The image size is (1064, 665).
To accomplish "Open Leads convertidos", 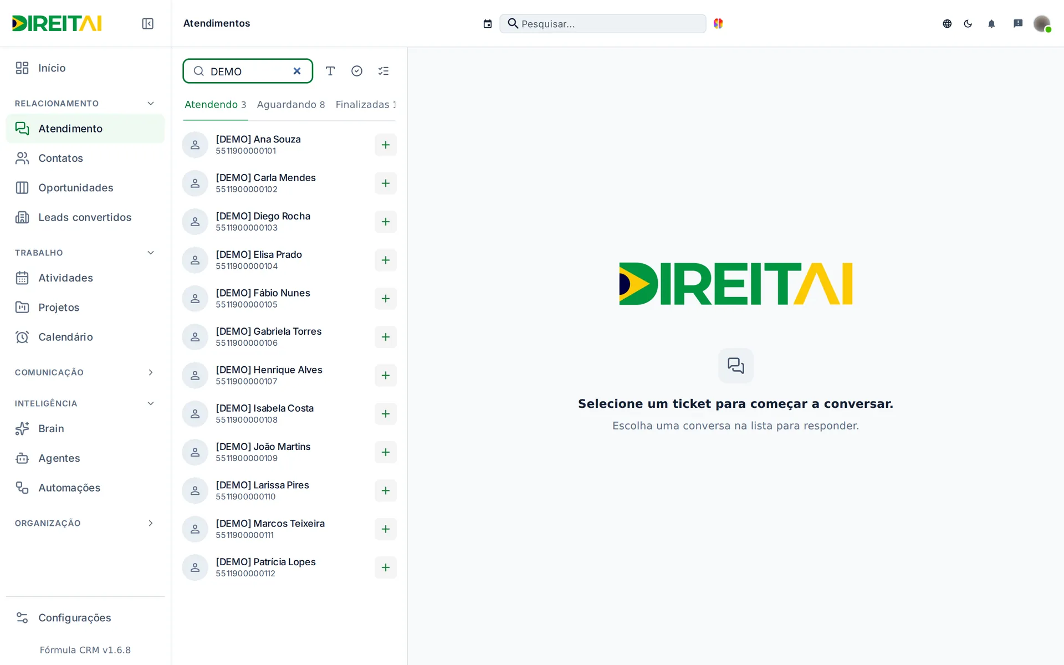I will click(x=85, y=217).
